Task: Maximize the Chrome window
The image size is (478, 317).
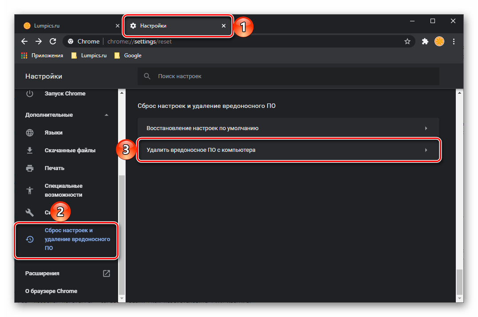Action: coord(433,21)
